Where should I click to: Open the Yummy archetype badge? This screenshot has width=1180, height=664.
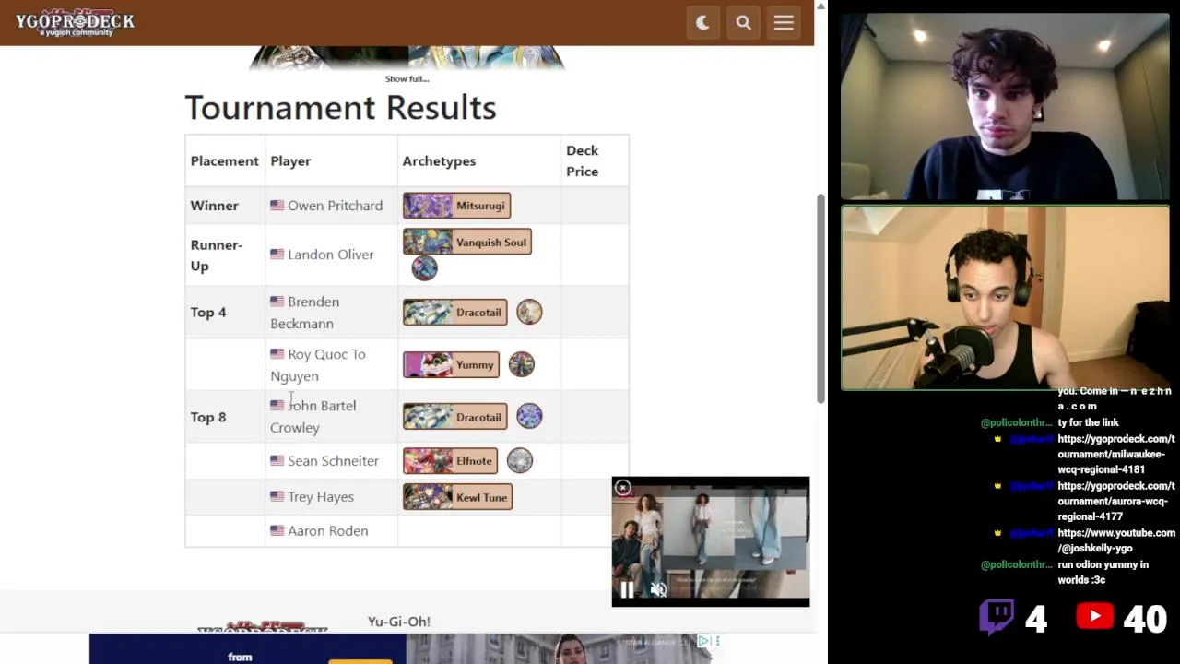tap(451, 365)
